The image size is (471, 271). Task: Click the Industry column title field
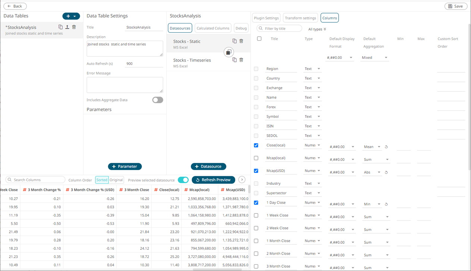click(x=281, y=183)
